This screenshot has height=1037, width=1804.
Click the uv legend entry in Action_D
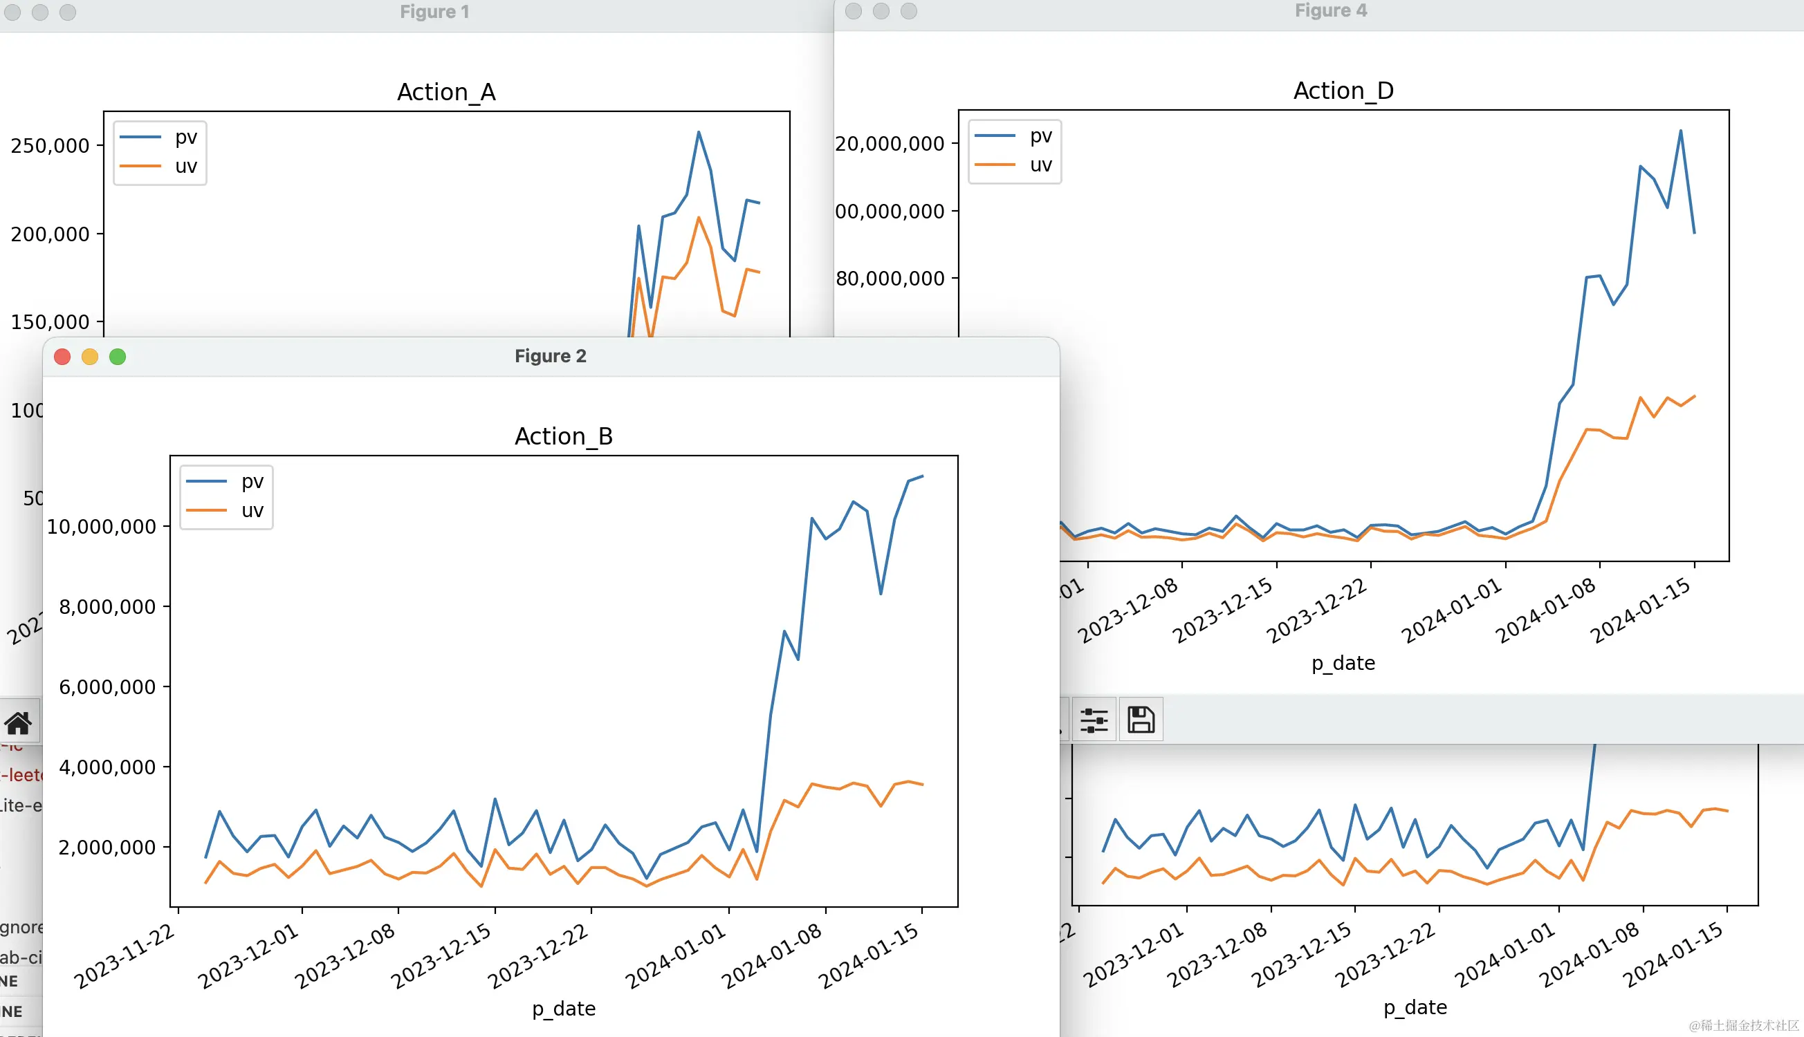coord(1040,165)
